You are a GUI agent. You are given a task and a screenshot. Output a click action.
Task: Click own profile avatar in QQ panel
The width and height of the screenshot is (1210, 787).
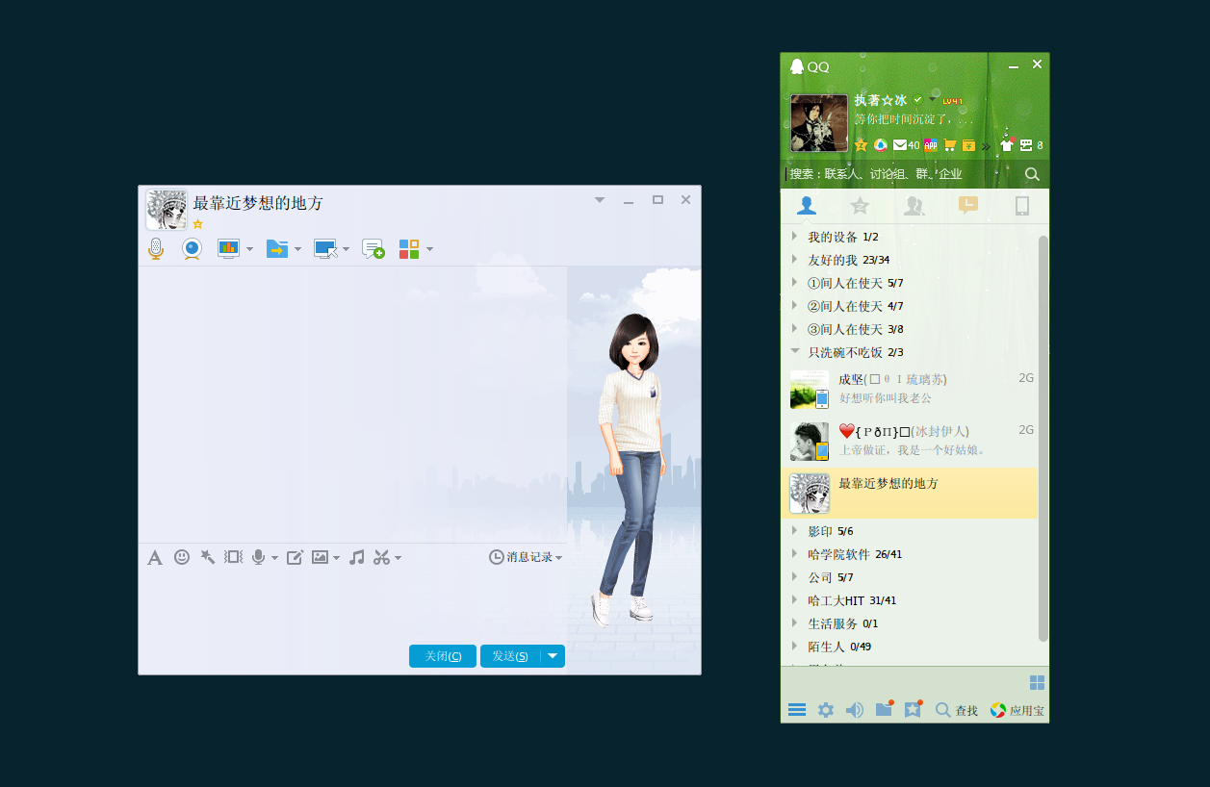819,122
